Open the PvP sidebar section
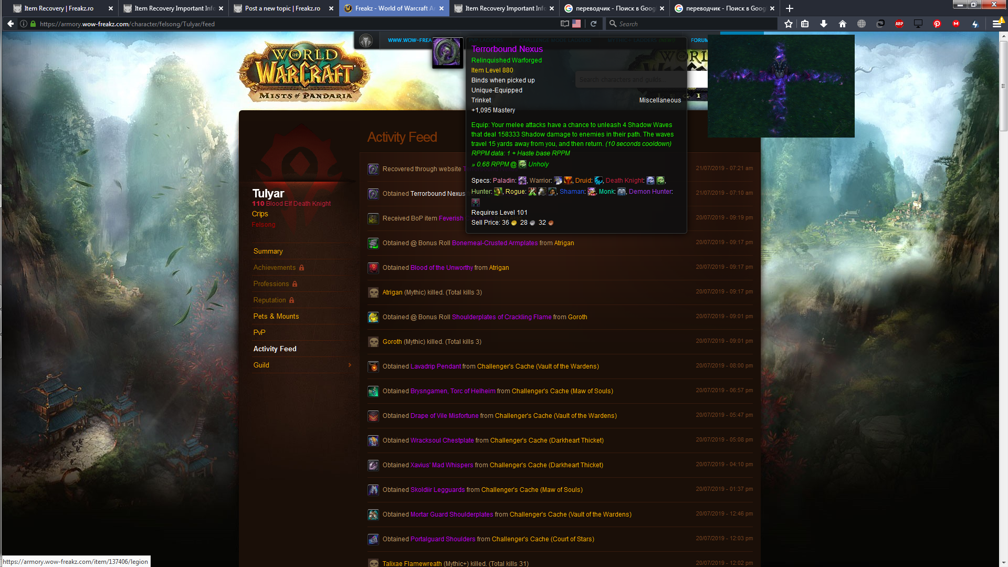This screenshot has height=567, width=1008. click(x=259, y=333)
